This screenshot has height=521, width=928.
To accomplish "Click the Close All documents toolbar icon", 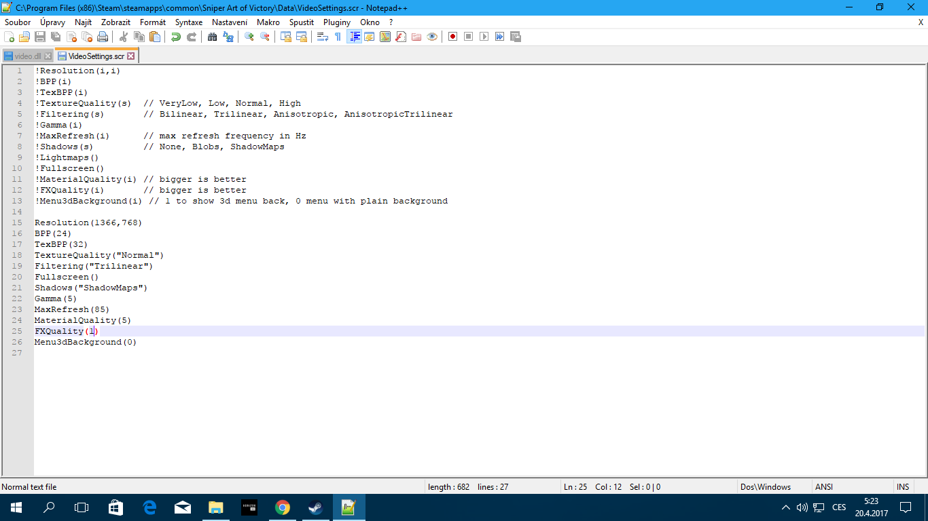I will (x=87, y=37).
